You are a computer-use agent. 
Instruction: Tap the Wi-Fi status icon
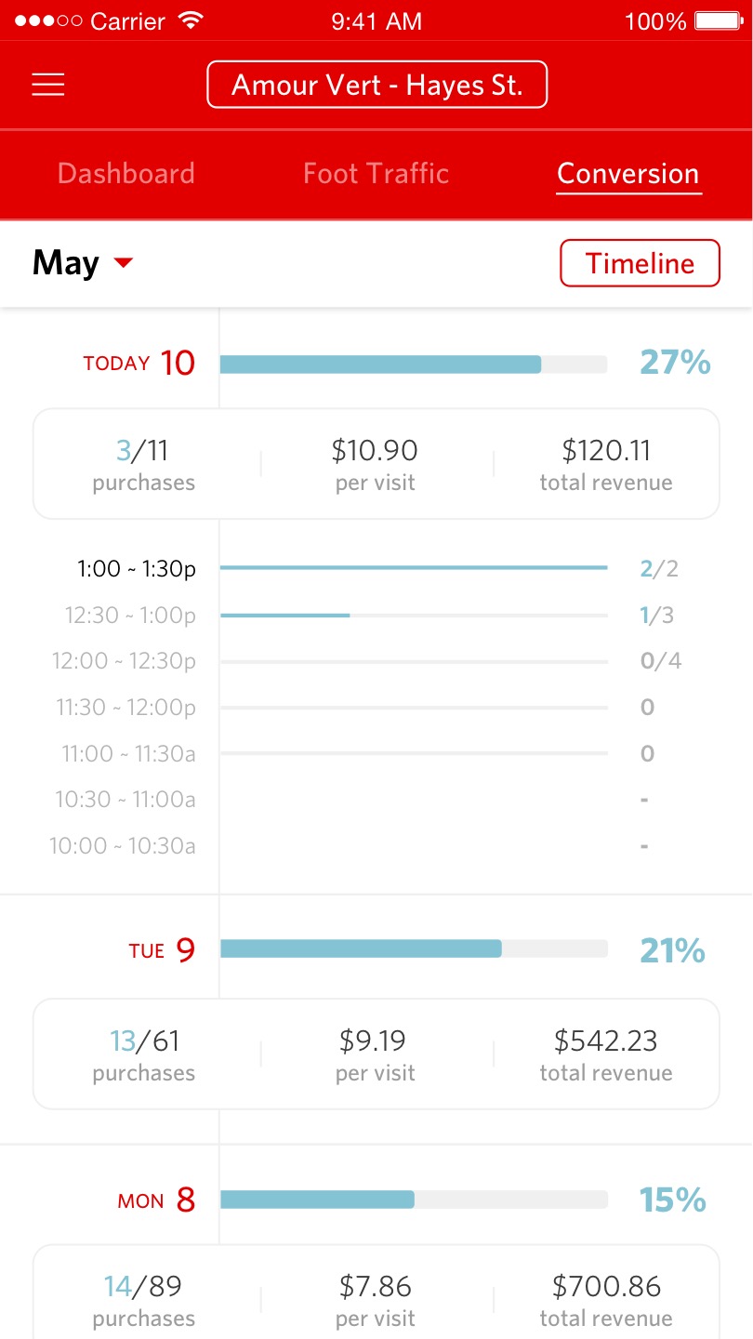(192, 20)
